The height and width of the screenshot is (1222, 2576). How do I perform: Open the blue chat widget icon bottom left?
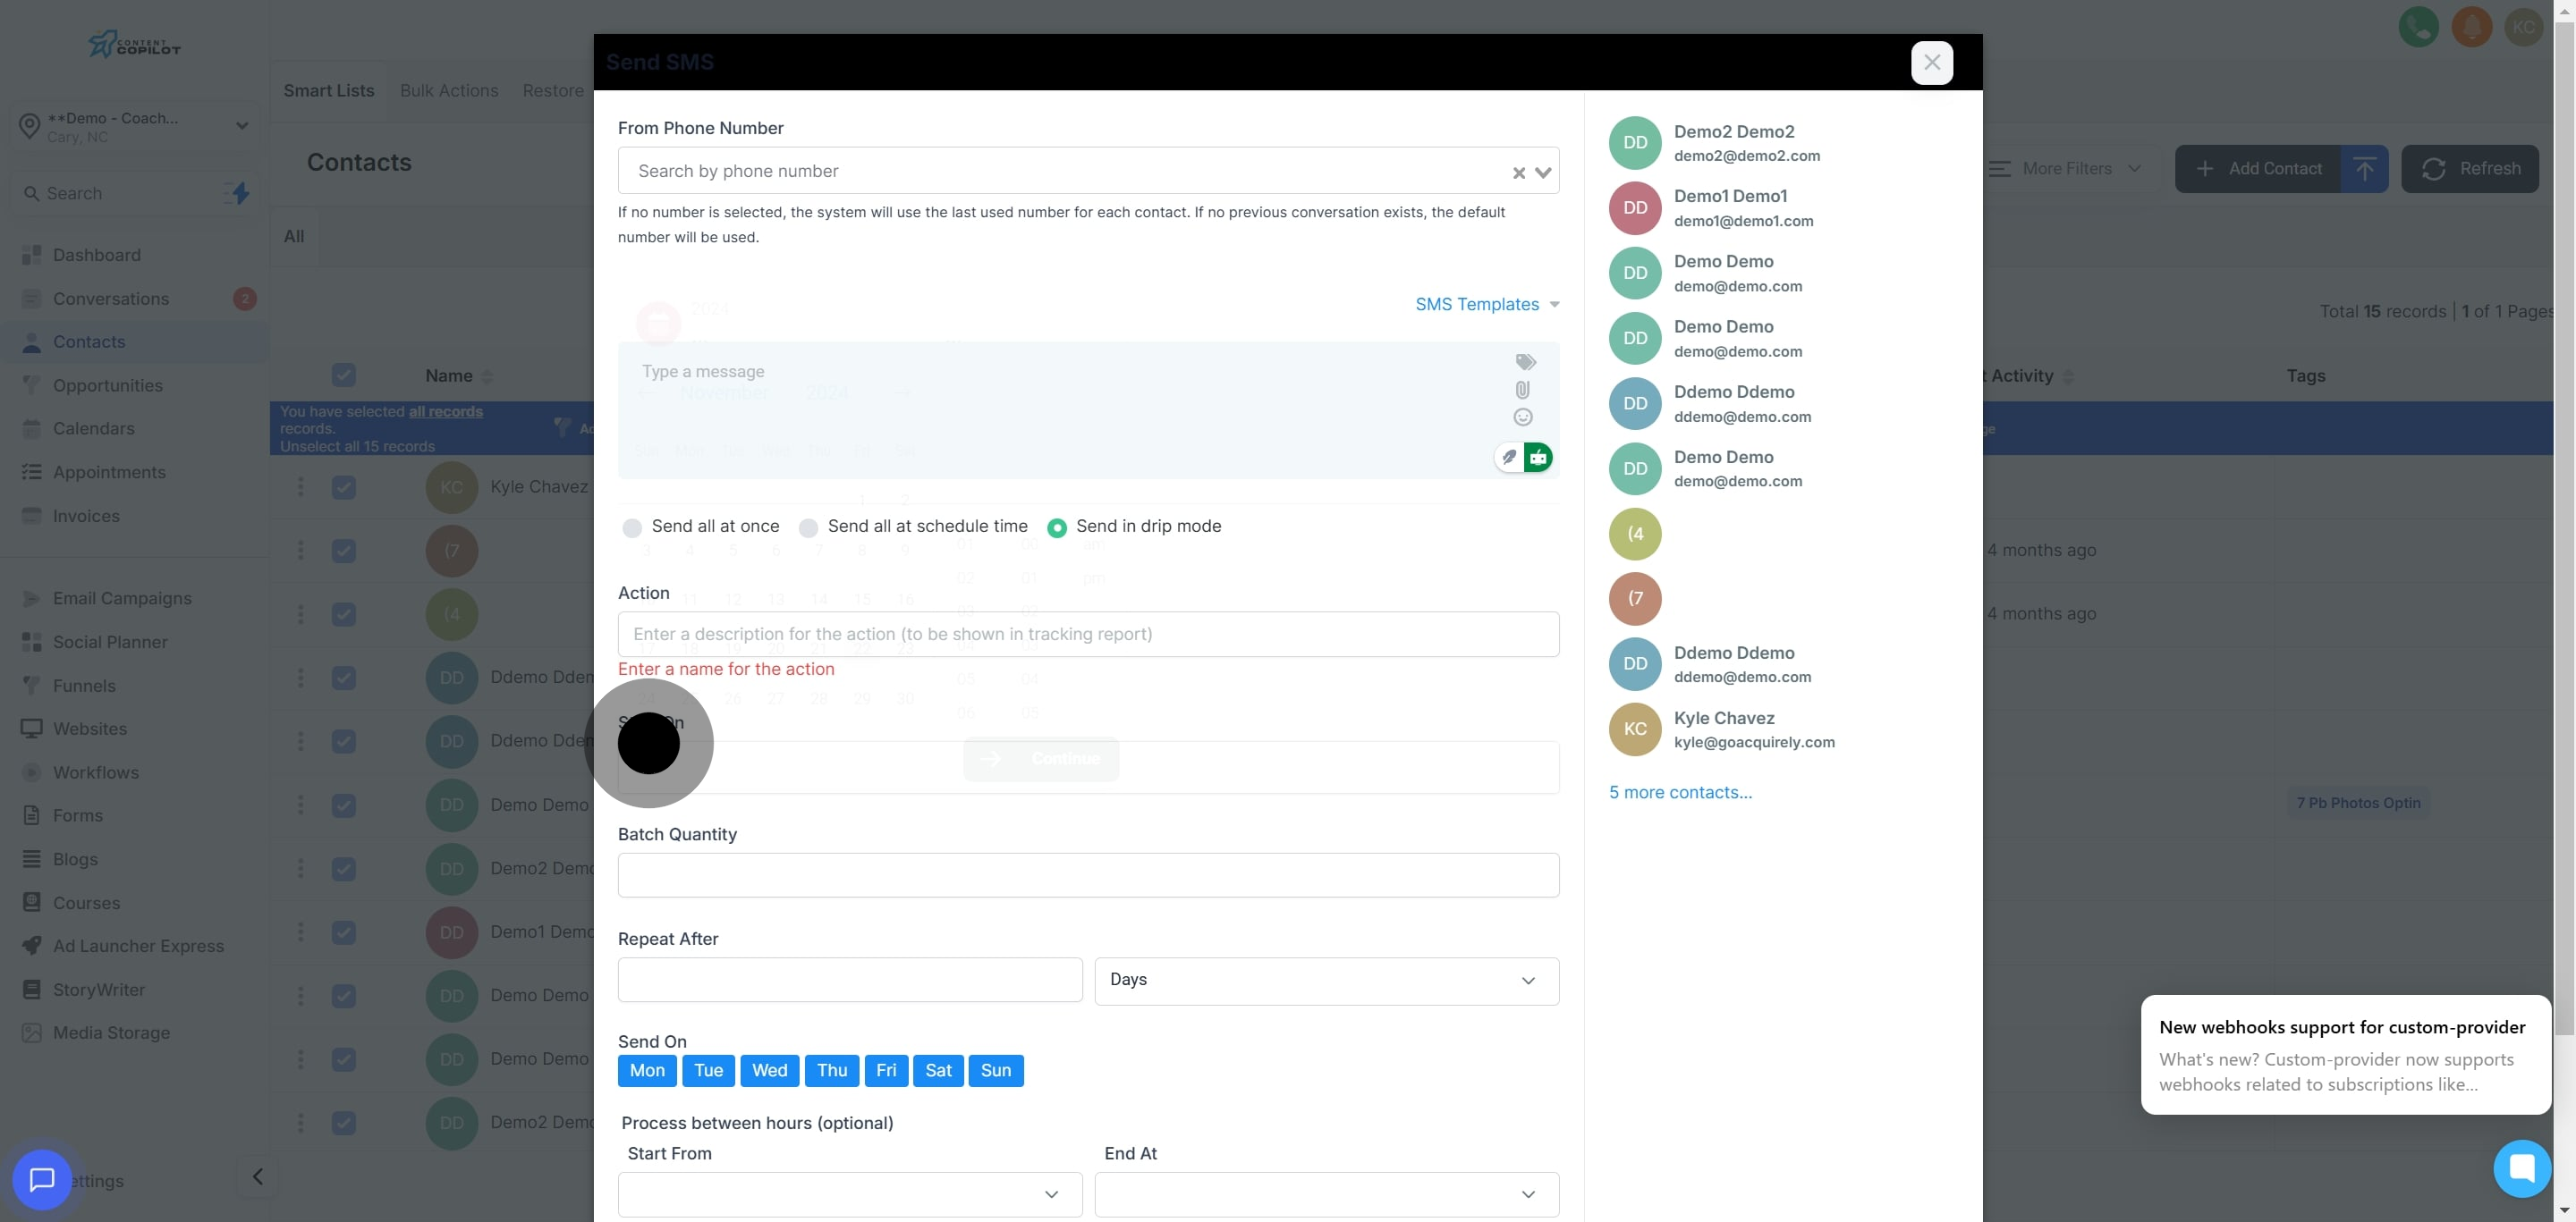42,1179
